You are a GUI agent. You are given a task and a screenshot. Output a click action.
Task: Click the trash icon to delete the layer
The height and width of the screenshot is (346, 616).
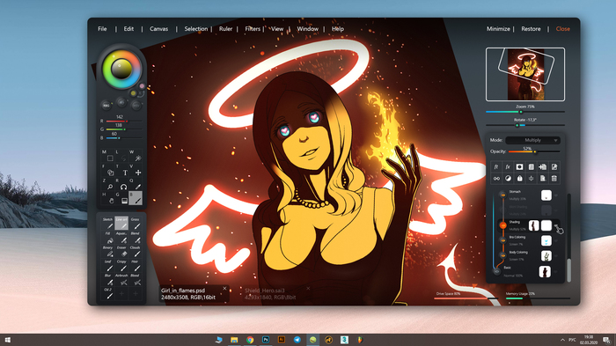click(x=554, y=179)
